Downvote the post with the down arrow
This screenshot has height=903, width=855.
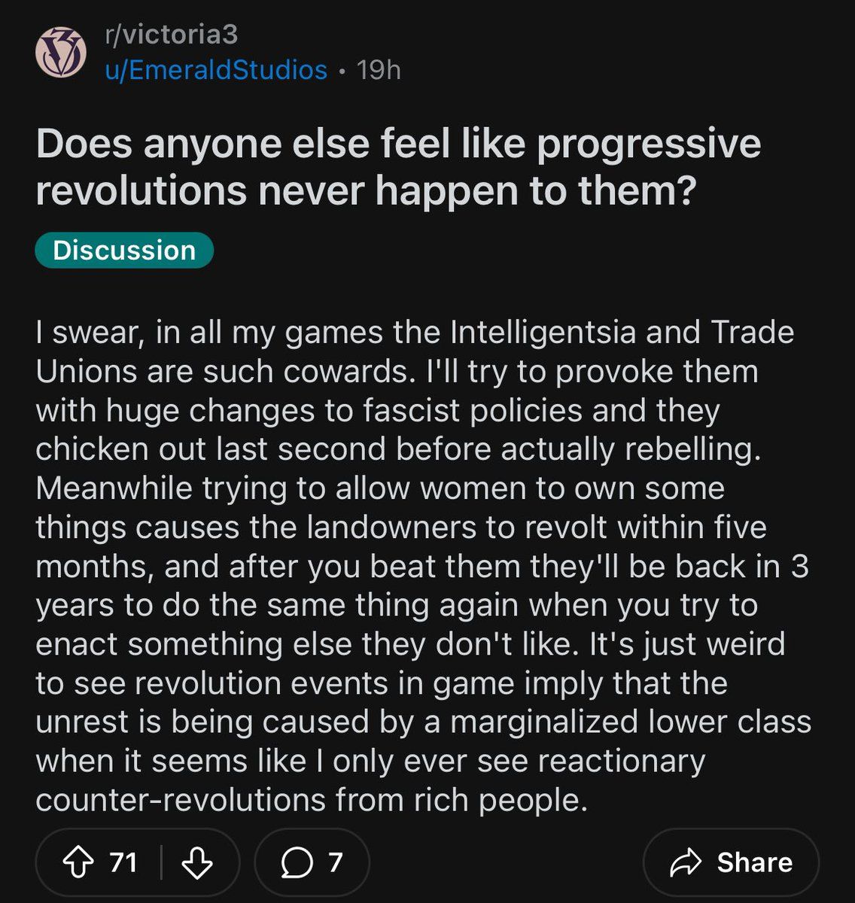tap(198, 862)
